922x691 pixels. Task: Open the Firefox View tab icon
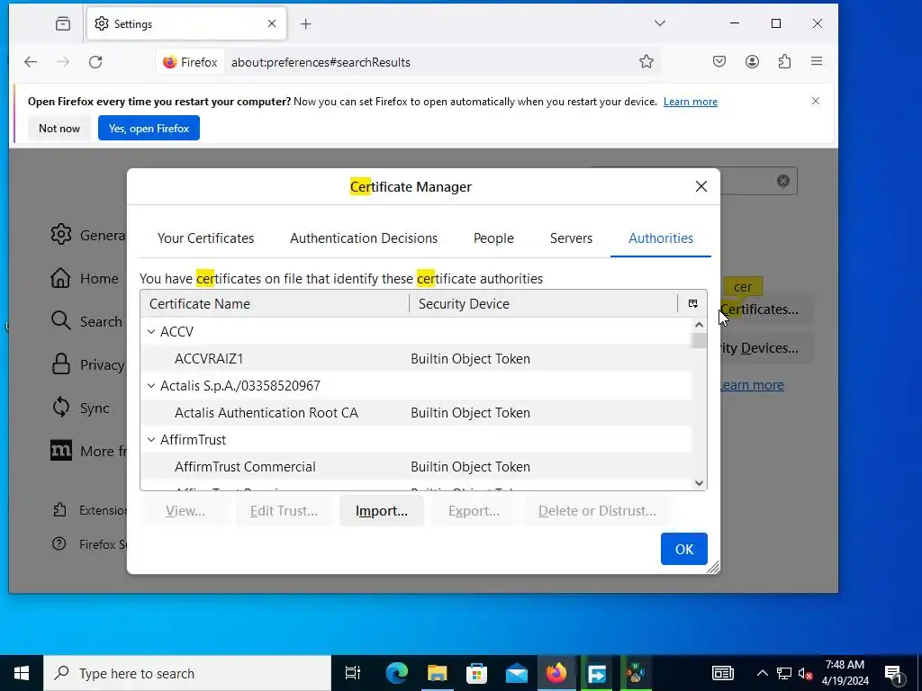point(62,23)
